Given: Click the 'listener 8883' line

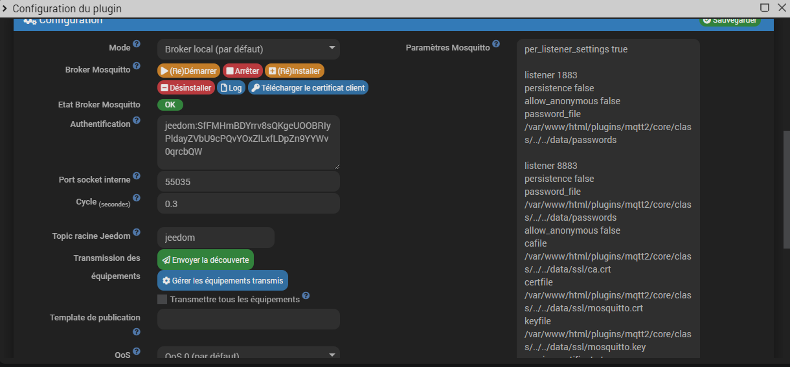Looking at the screenshot, I should [550, 166].
